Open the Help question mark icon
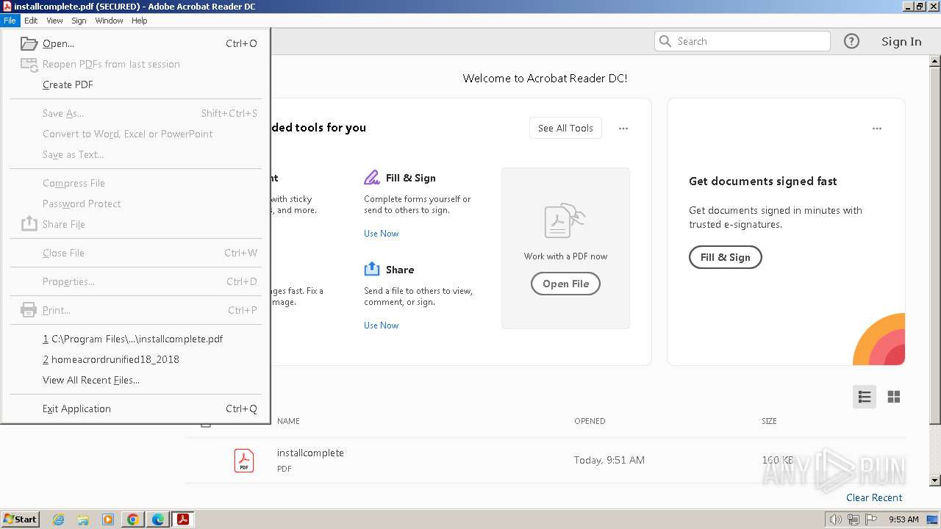Image resolution: width=941 pixels, height=529 pixels. click(851, 41)
